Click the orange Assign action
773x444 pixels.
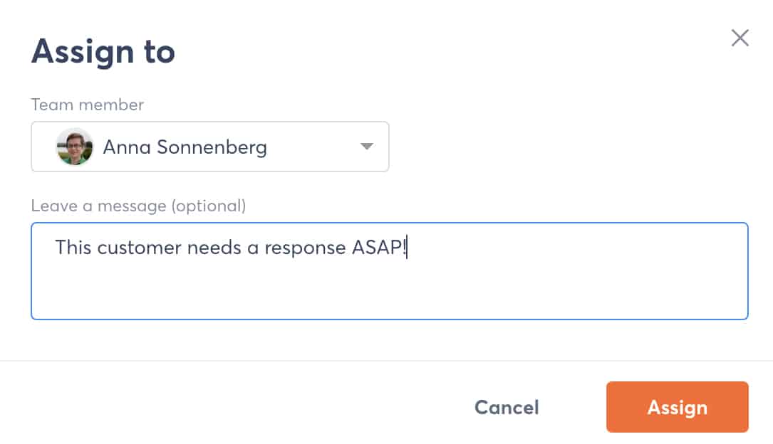(x=676, y=407)
